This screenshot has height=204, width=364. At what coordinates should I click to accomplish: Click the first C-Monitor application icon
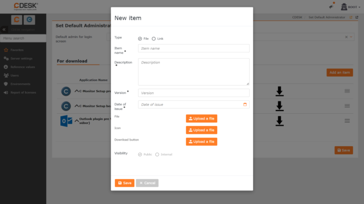pos(66,91)
